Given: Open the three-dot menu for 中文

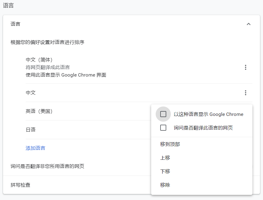Looking at the screenshot, I should tap(245, 93).
